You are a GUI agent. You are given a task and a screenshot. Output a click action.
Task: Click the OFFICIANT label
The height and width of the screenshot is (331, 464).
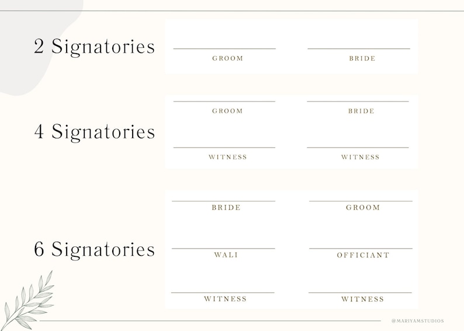(x=363, y=255)
